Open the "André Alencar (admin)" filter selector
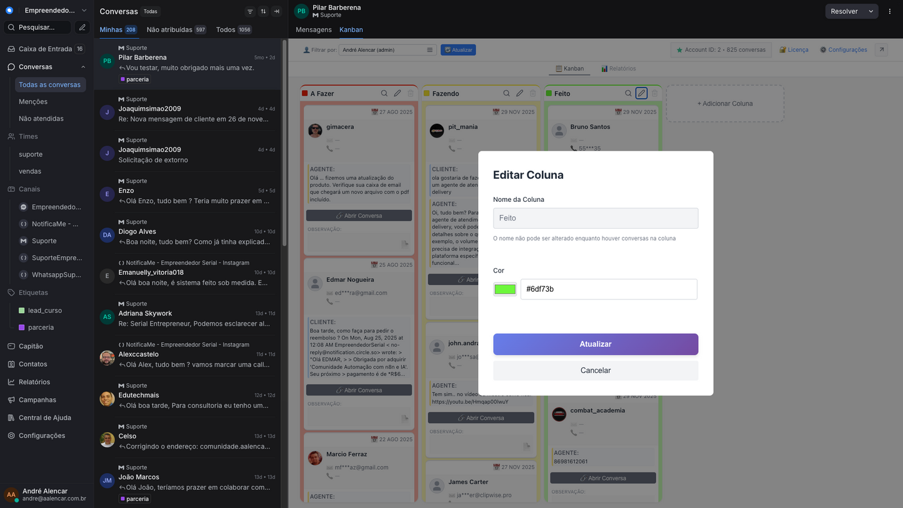 (x=386, y=49)
